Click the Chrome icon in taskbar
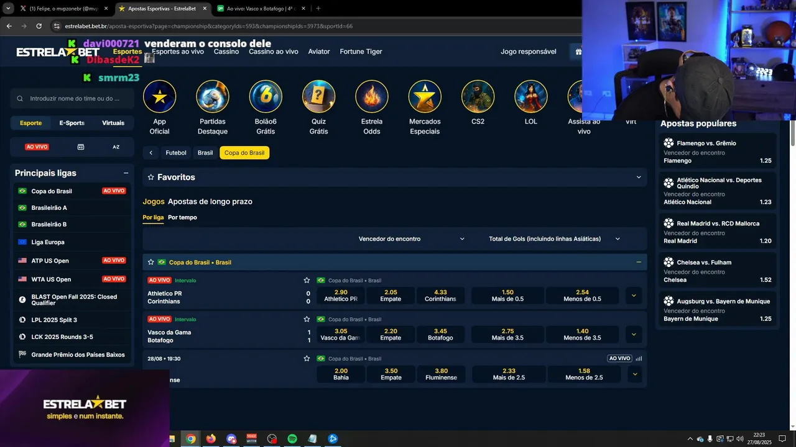 (x=191, y=439)
